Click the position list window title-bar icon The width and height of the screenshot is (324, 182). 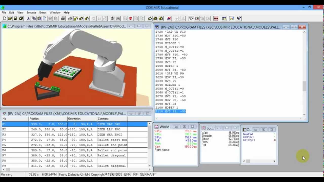[4, 113]
